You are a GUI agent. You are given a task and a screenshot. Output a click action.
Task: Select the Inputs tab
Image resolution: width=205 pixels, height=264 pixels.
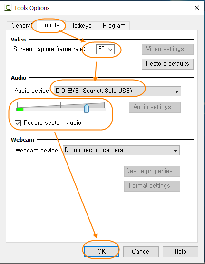[51, 25]
